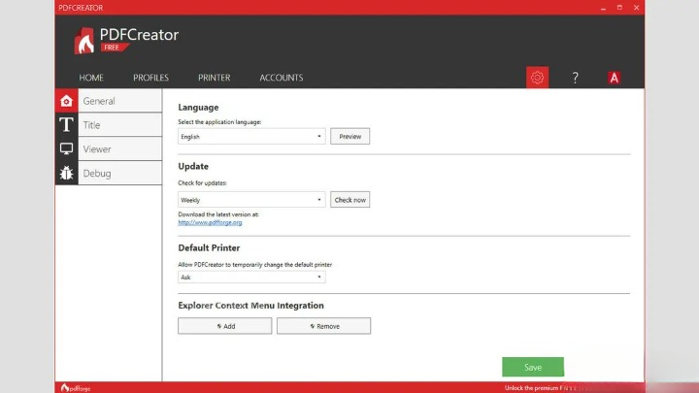Maximize the PDFCreator window
Viewport: 699px width, 393px height.
[619, 8]
